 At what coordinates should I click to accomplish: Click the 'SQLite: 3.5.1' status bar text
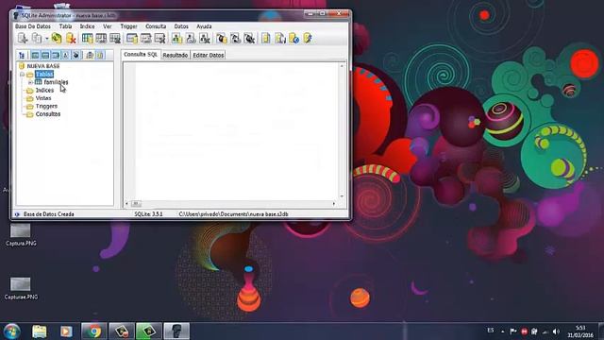click(148, 214)
